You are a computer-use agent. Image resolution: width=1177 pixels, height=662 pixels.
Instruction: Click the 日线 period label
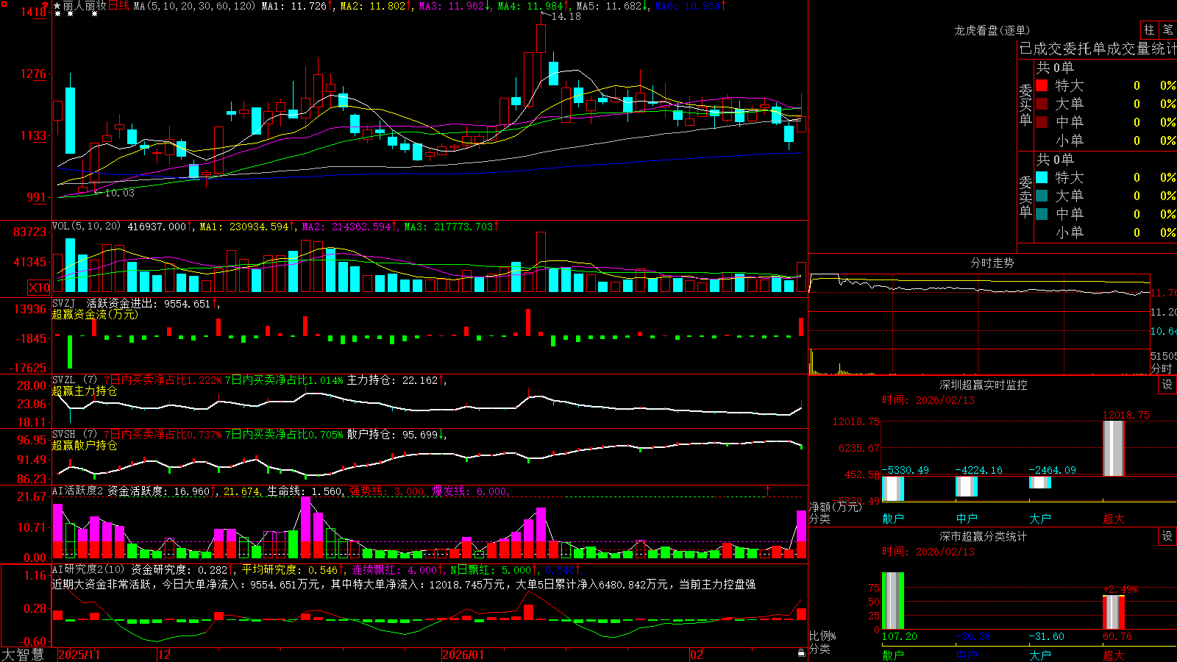click(x=118, y=6)
